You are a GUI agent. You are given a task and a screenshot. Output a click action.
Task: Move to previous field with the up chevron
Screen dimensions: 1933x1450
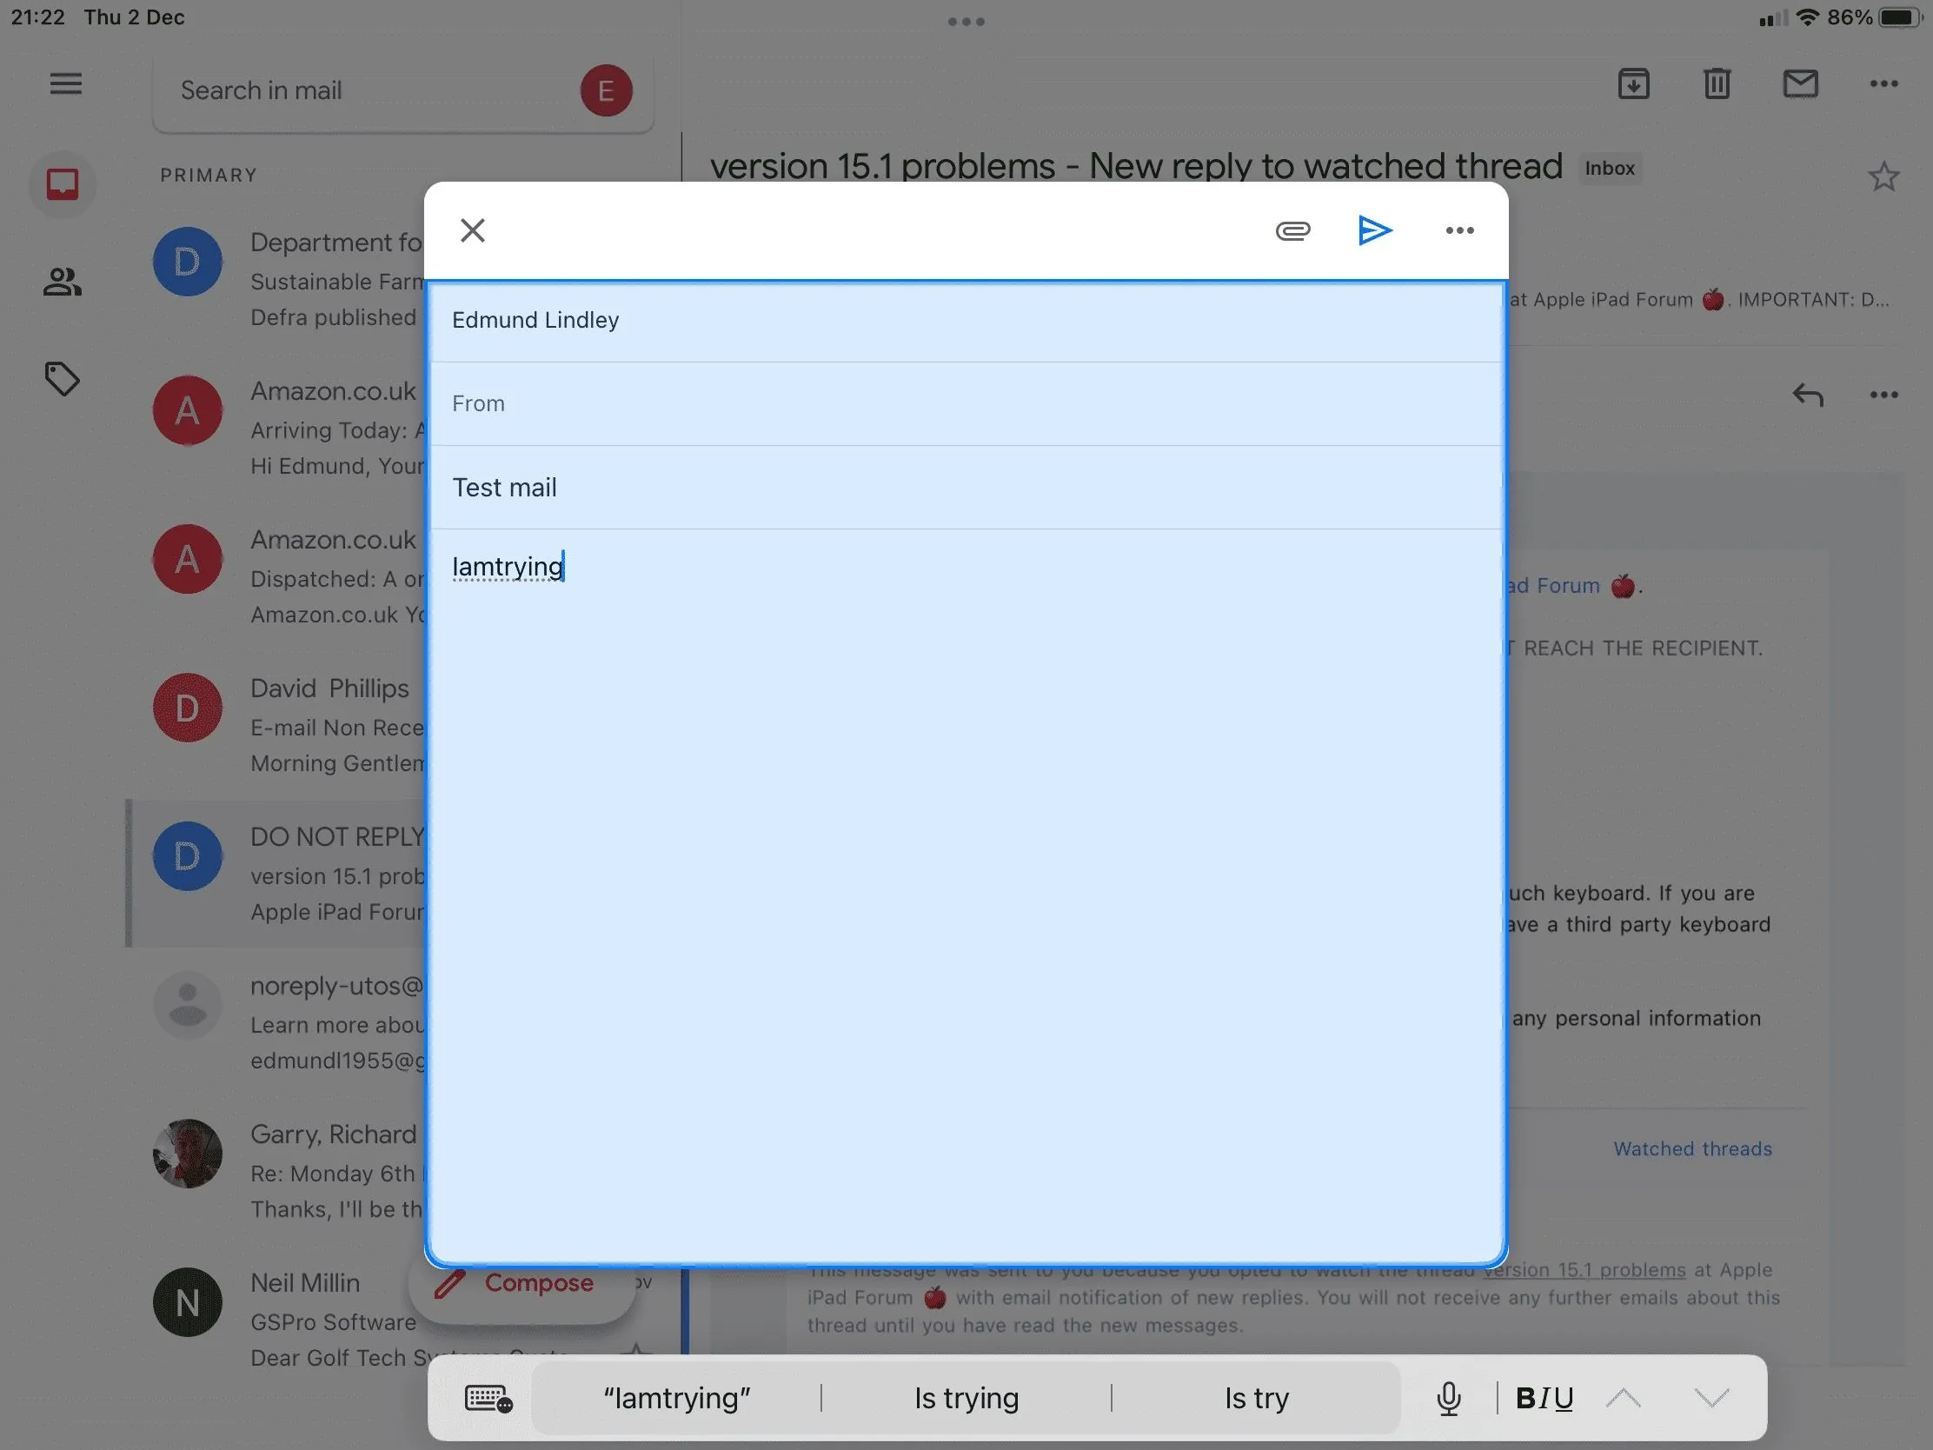click(x=1623, y=1398)
